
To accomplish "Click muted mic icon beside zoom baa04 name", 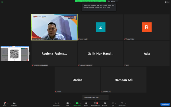I will pos(79,39).
